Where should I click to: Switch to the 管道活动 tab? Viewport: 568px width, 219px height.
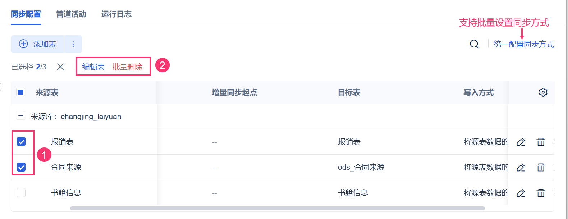(x=71, y=14)
